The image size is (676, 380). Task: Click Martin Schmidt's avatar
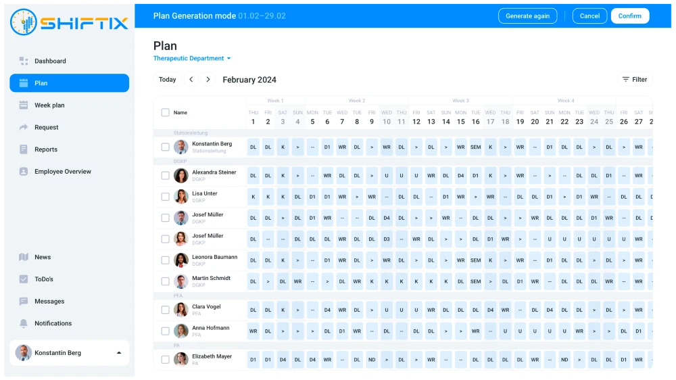coord(181,281)
